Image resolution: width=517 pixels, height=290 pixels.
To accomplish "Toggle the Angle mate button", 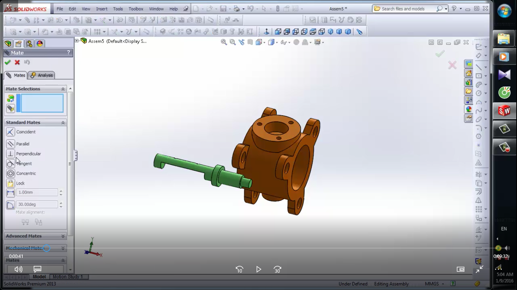I will [11, 205].
